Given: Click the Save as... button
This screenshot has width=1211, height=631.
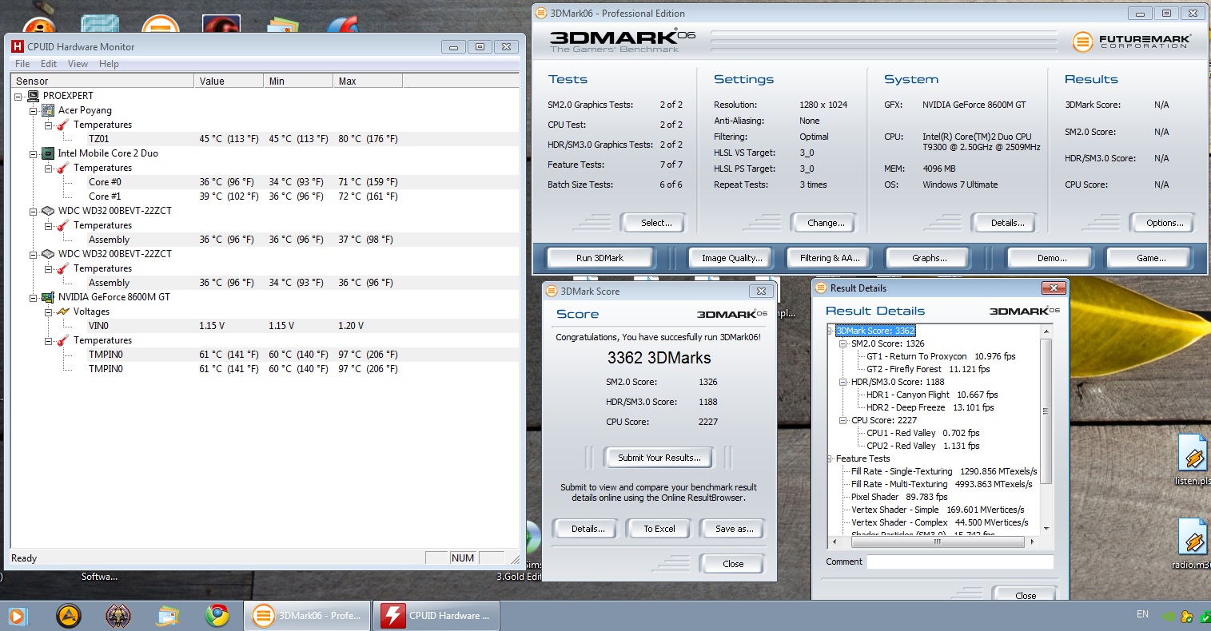Looking at the screenshot, I should (734, 529).
